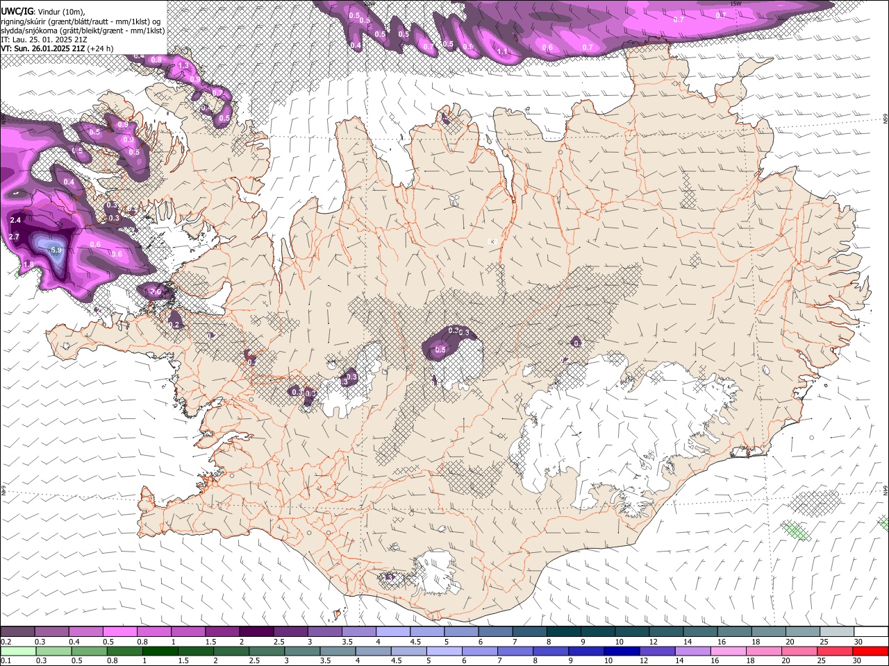Click the 'IT: Lau. 25. 01. 2025 21Z' line

point(44,40)
